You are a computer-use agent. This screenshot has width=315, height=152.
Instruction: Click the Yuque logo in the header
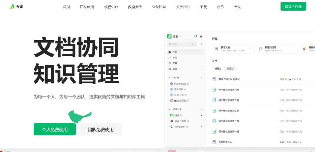[16, 6]
